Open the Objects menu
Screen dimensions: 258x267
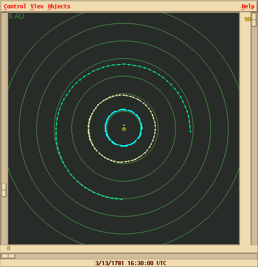(x=59, y=6)
